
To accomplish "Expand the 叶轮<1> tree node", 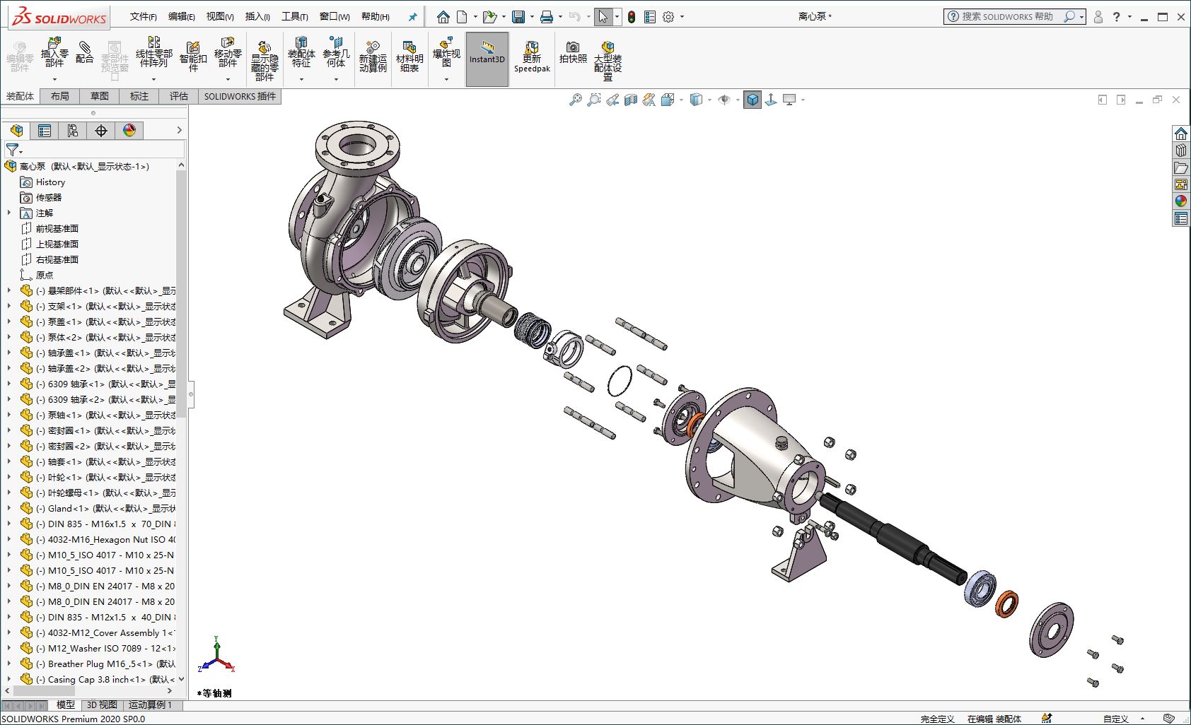I will click(x=8, y=476).
